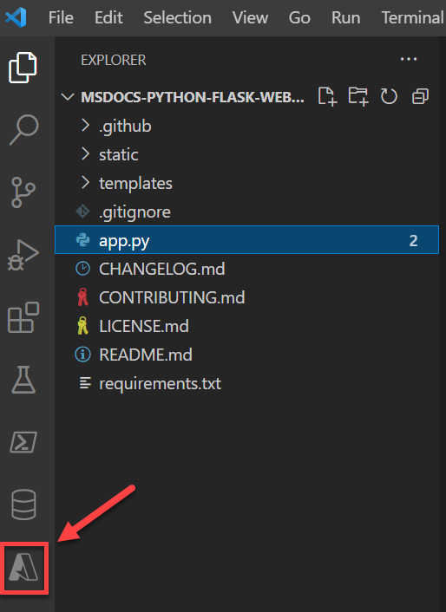This screenshot has width=446, height=612.
Task: Open the PowerShell terminal icon
Action: pos(23,442)
